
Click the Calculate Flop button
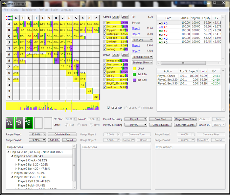pos(62,134)
